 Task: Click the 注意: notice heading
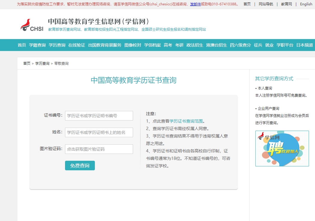point(151,114)
